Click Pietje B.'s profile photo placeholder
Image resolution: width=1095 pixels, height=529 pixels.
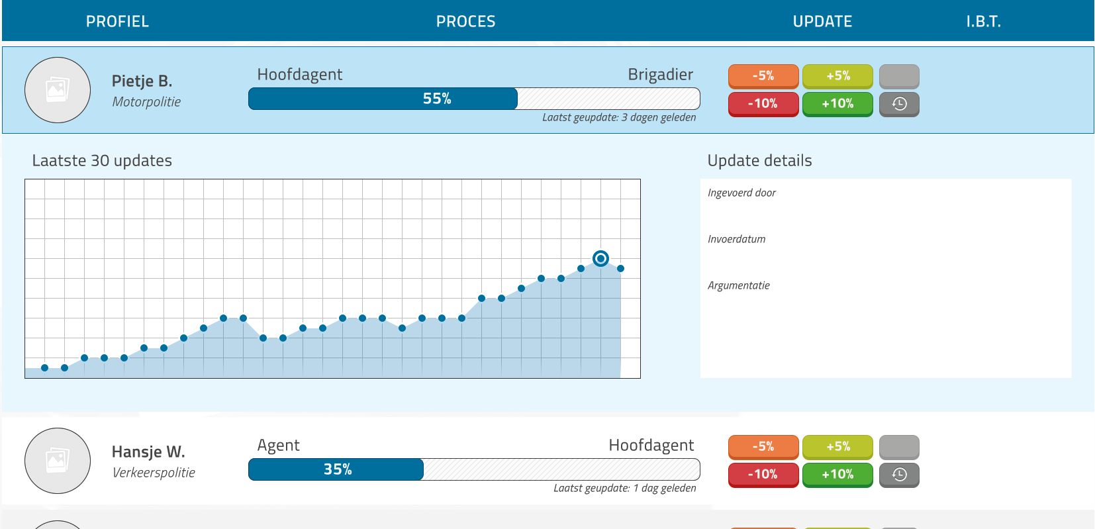coord(58,90)
